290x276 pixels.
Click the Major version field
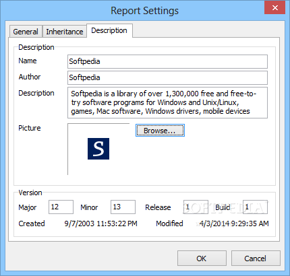(x=61, y=207)
